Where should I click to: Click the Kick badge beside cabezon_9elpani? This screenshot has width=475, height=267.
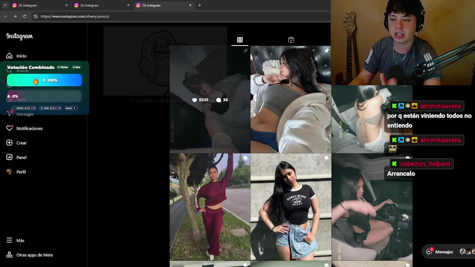(394, 164)
